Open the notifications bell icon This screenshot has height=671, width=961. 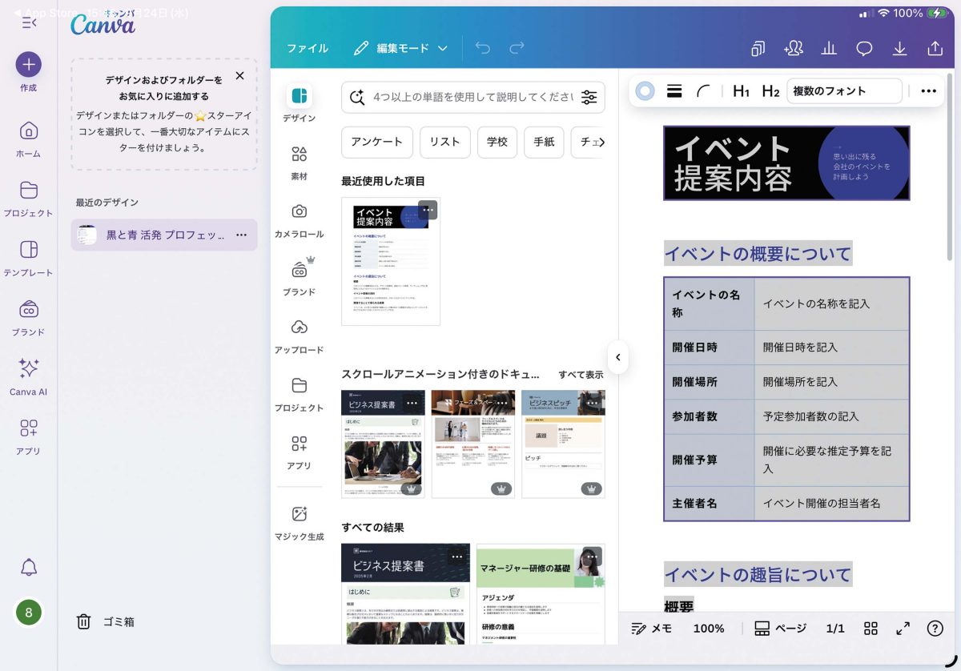(x=29, y=568)
